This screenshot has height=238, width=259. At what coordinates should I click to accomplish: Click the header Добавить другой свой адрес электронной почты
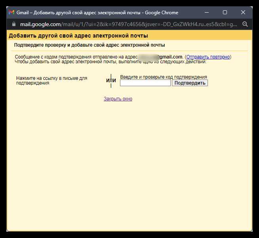pyautogui.click(x=78, y=36)
